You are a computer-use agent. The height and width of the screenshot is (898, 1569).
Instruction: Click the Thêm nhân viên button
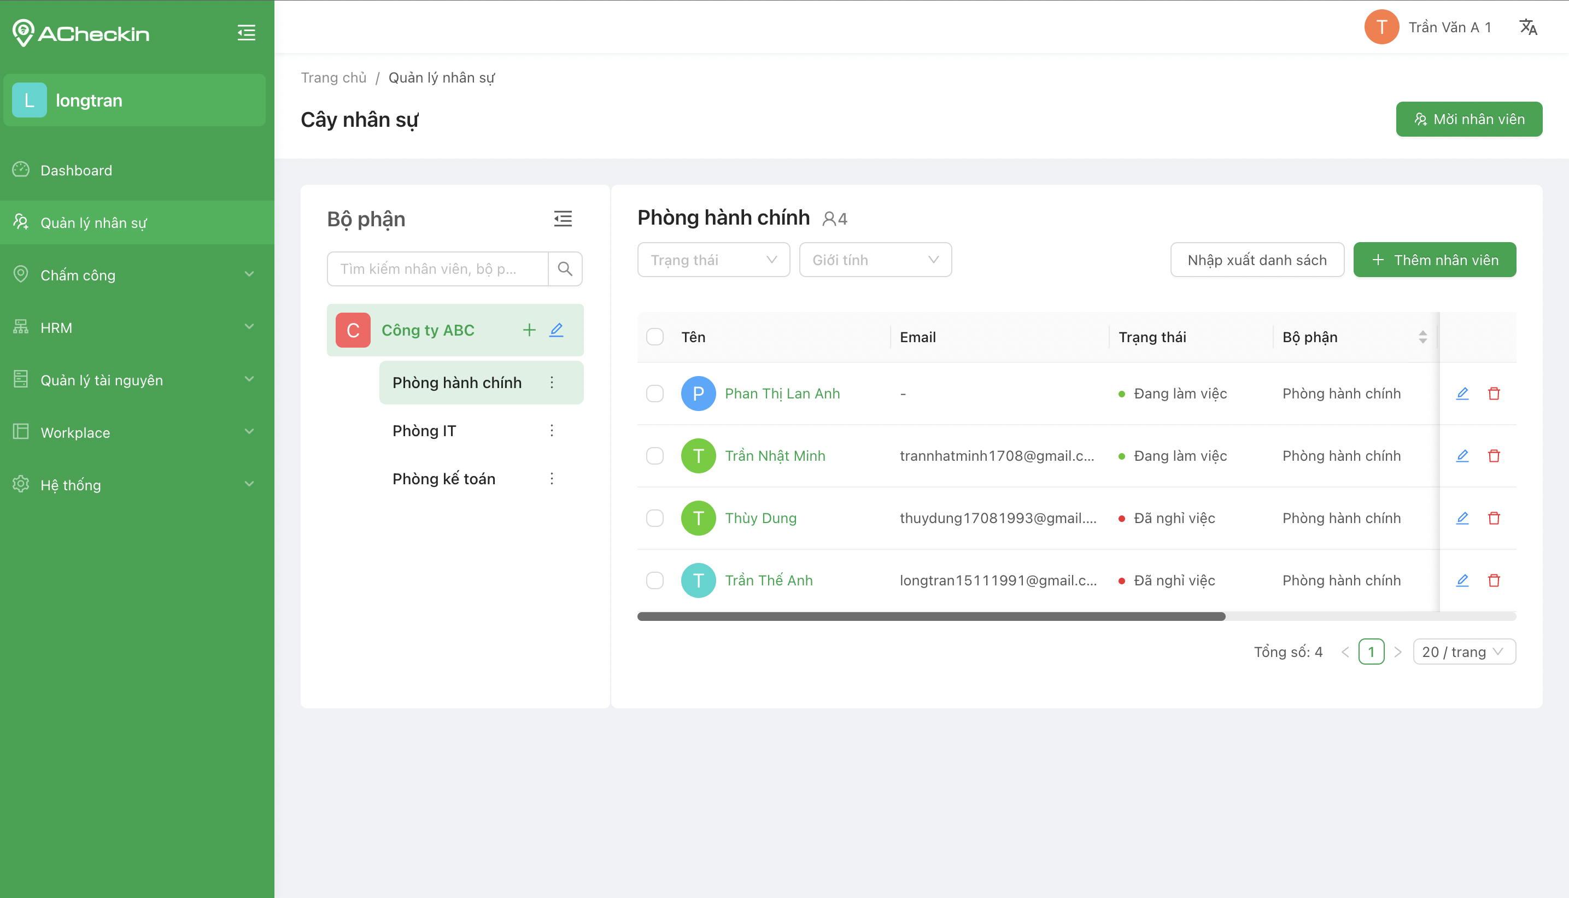coord(1434,260)
